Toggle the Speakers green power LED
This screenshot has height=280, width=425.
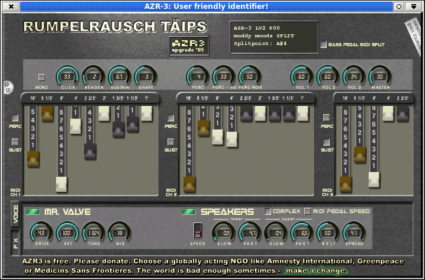(188, 211)
